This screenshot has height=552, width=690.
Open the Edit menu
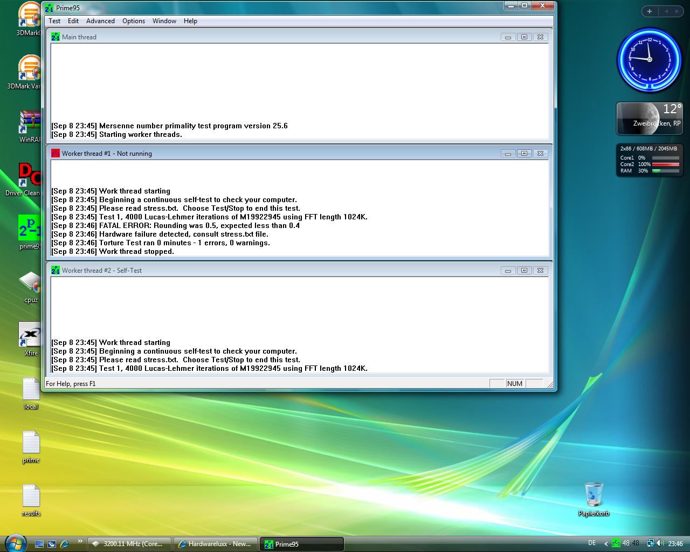73,21
